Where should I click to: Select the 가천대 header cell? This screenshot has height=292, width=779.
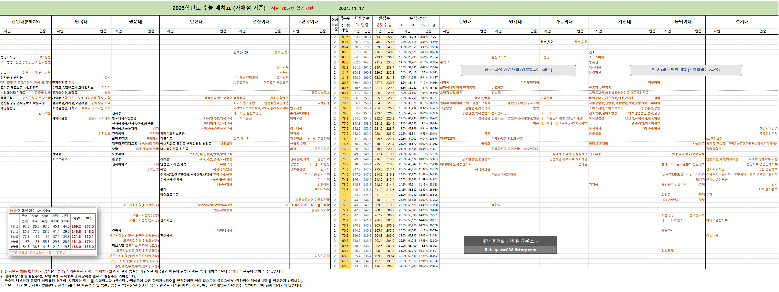pos(624,22)
